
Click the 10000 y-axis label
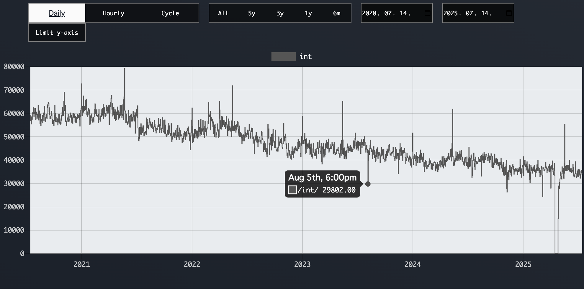(14, 230)
